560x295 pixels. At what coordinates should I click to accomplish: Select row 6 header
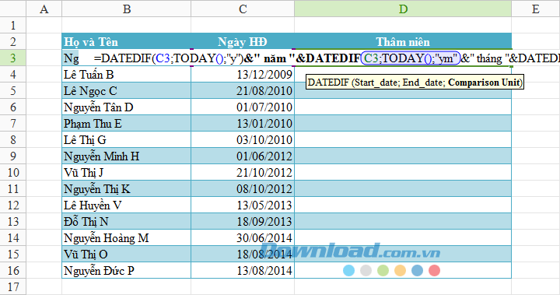coord(13,107)
